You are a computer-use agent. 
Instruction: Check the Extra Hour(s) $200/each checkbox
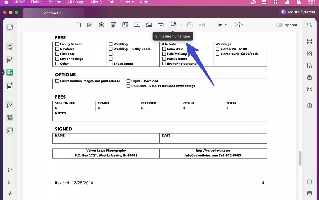217,54
